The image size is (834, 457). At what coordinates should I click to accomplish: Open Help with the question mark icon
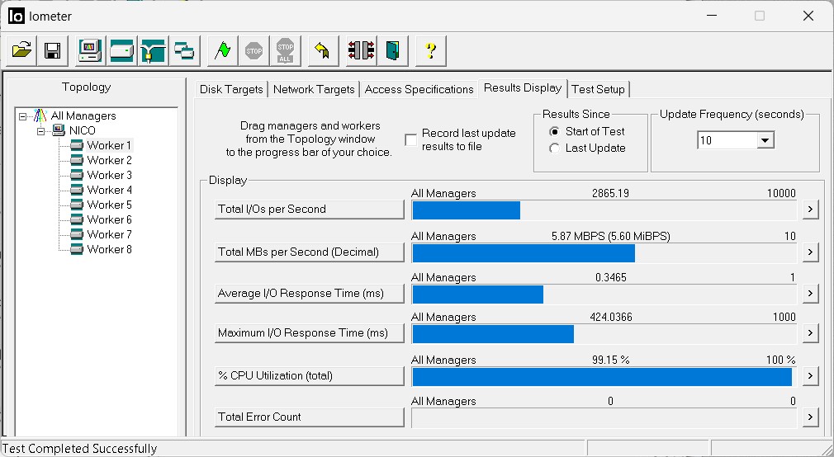point(430,51)
